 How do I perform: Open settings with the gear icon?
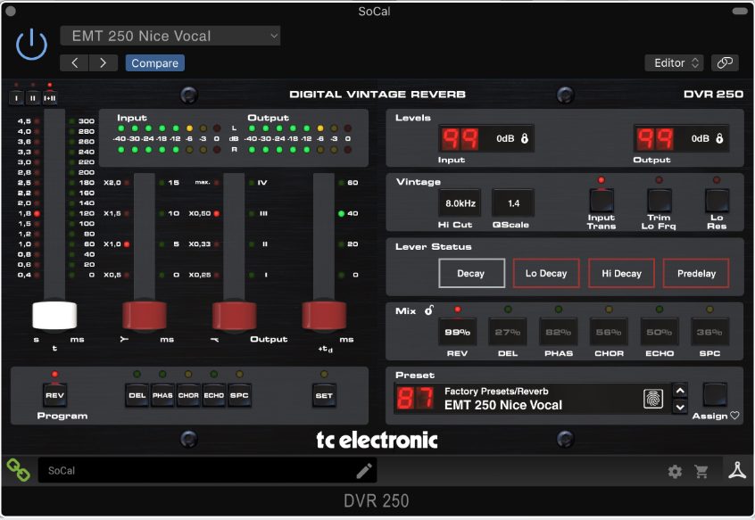click(675, 472)
